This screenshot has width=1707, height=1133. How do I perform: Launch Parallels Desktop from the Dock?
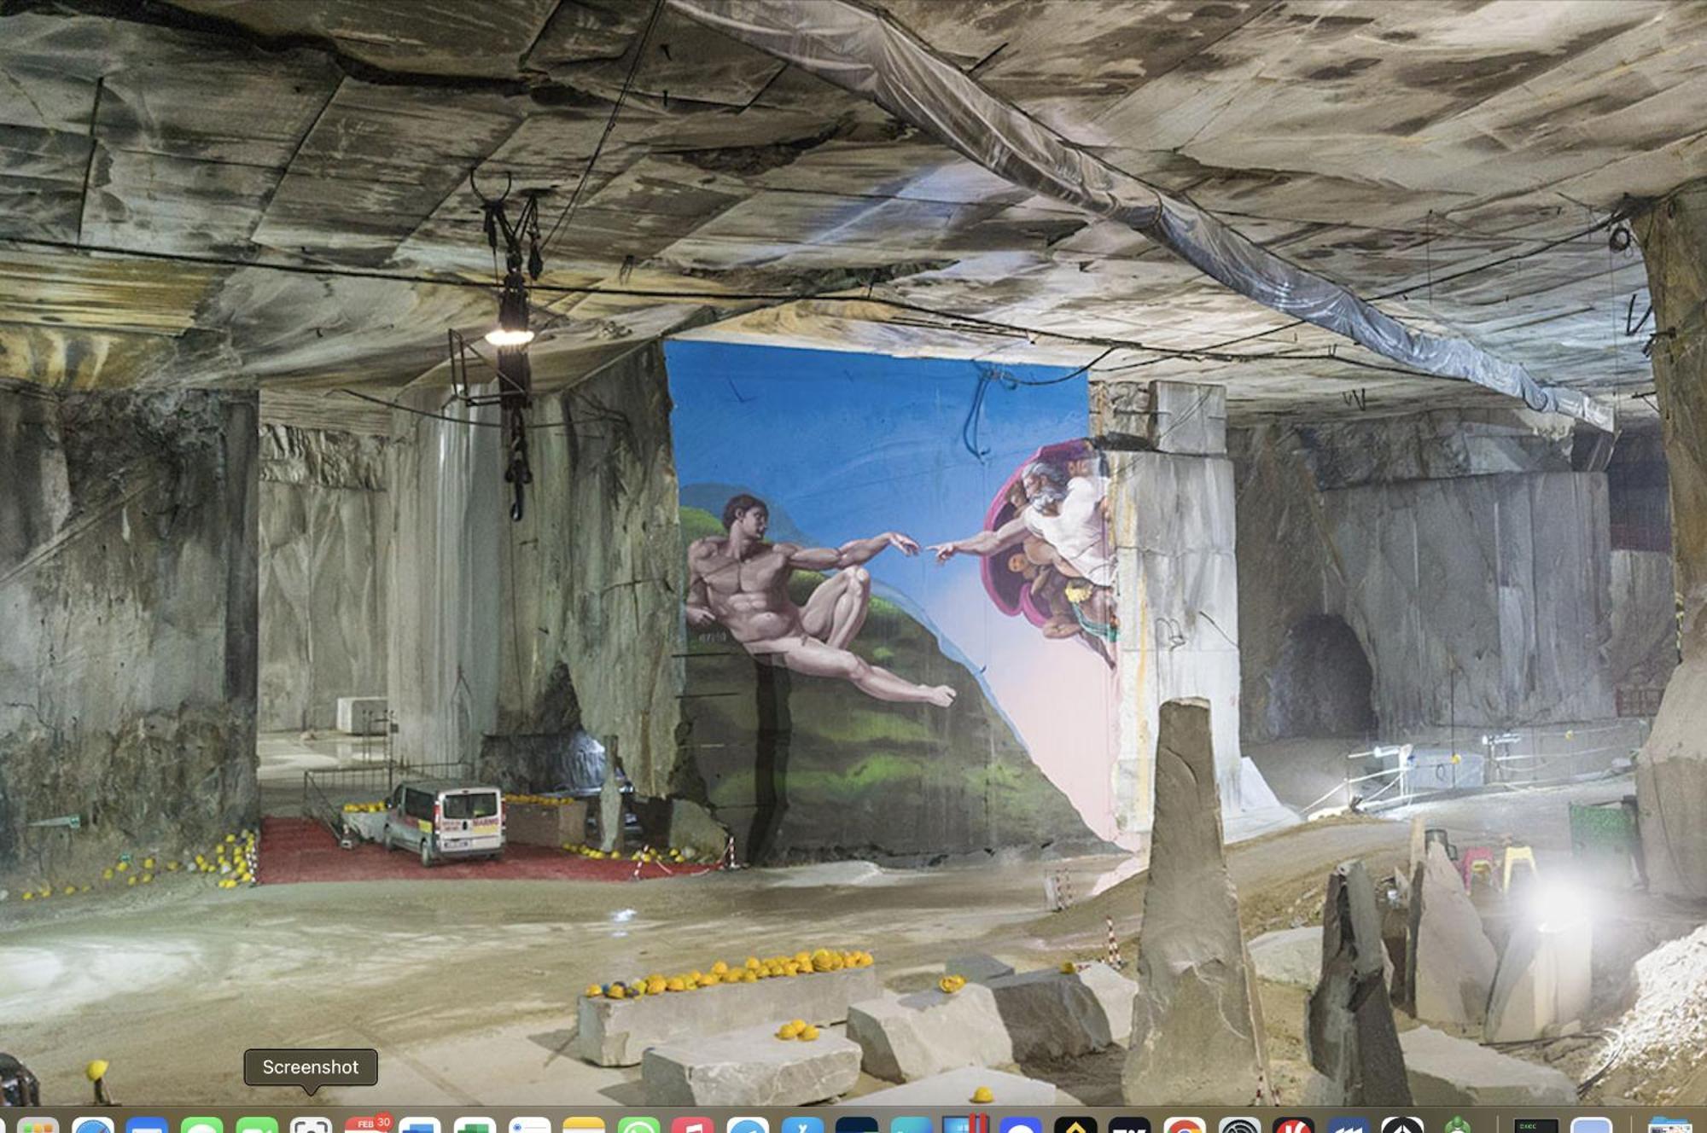point(967,1124)
